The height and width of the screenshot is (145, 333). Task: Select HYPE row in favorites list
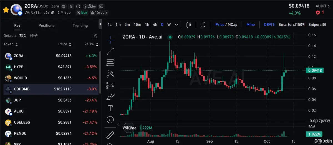[51, 67]
